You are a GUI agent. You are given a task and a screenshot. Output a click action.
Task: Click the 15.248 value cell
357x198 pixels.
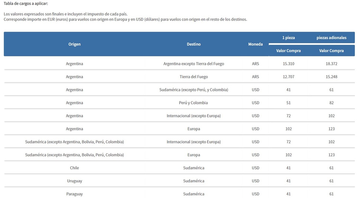(331, 77)
